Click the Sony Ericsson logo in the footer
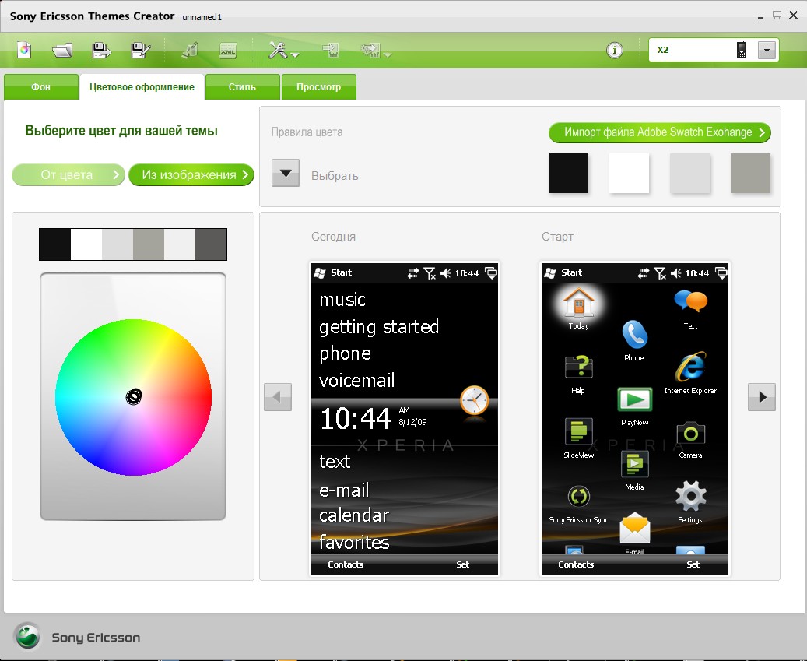Screen dimensions: 807x661 click(x=27, y=637)
